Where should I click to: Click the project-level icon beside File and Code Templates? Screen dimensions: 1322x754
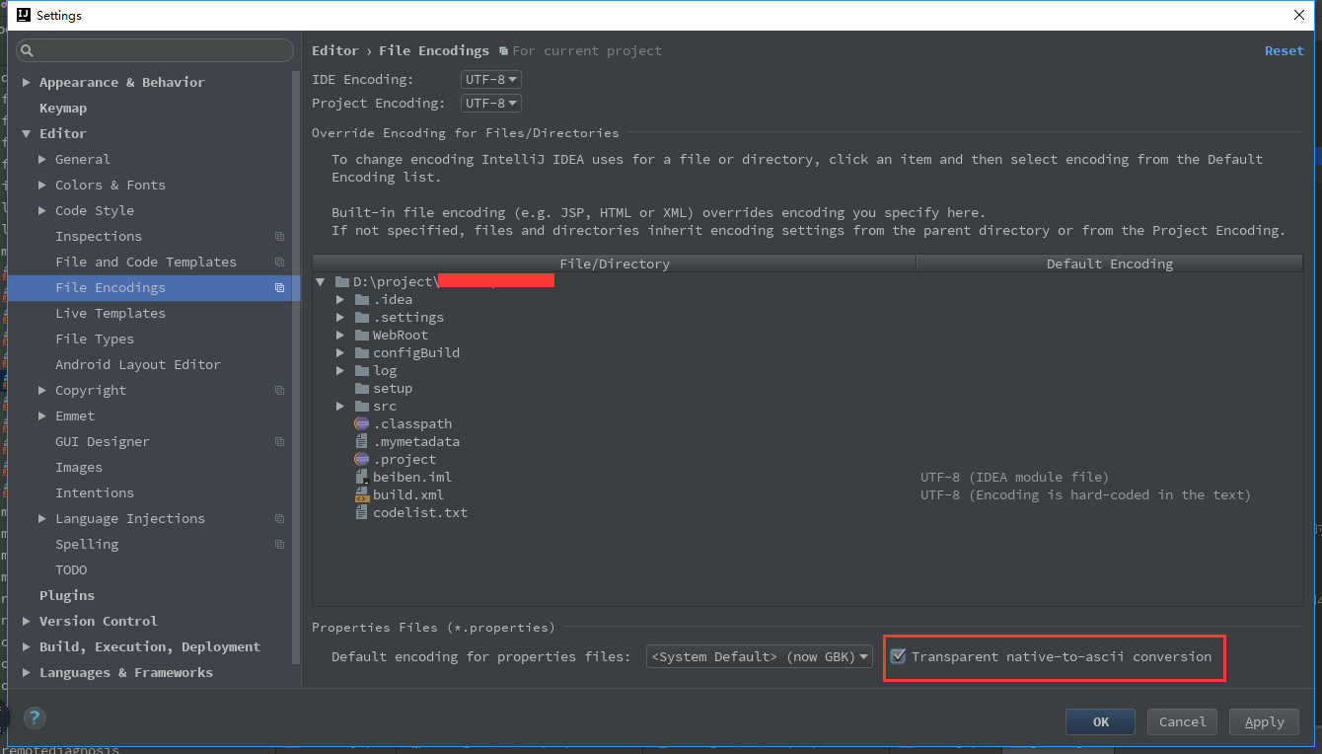coord(279,263)
